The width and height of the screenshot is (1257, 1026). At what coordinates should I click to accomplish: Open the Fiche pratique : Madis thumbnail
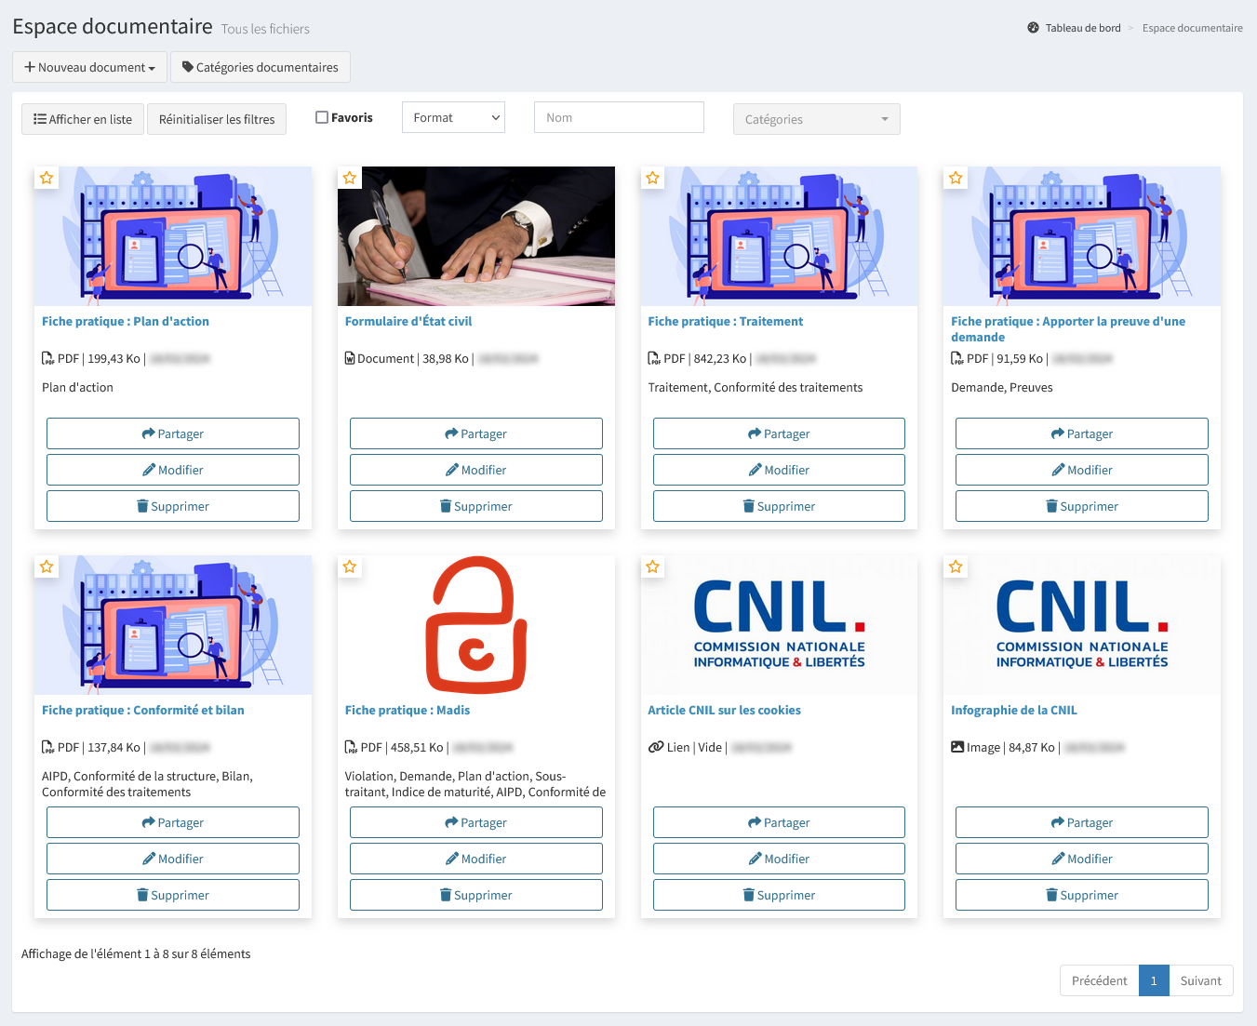point(475,625)
